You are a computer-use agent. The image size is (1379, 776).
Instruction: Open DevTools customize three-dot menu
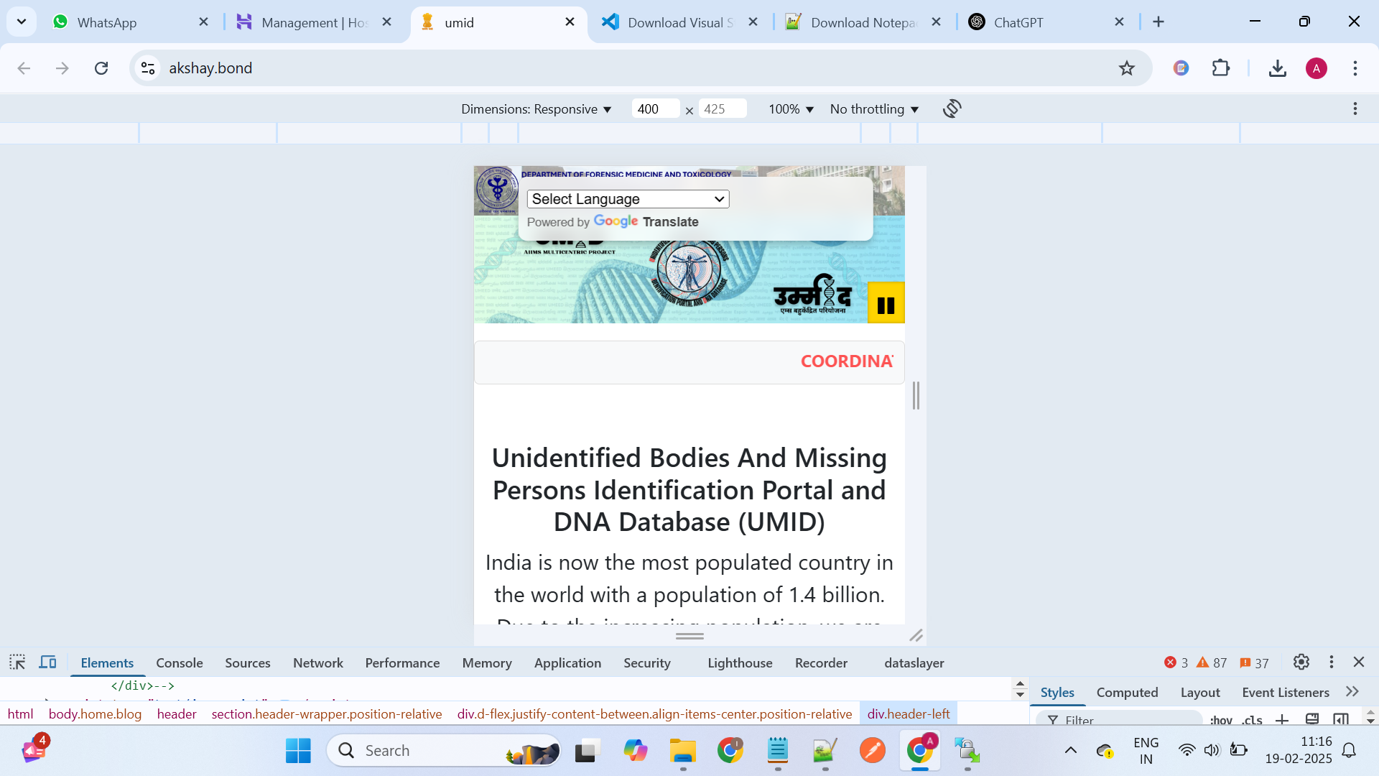pyautogui.click(x=1331, y=662)
